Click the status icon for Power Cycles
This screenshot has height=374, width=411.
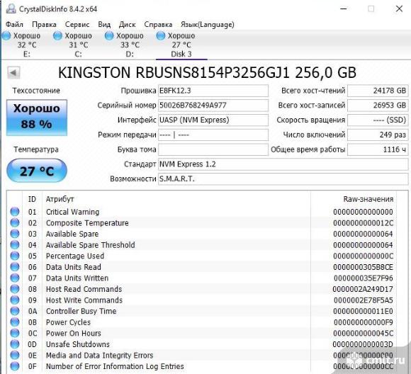pos(15,322)
